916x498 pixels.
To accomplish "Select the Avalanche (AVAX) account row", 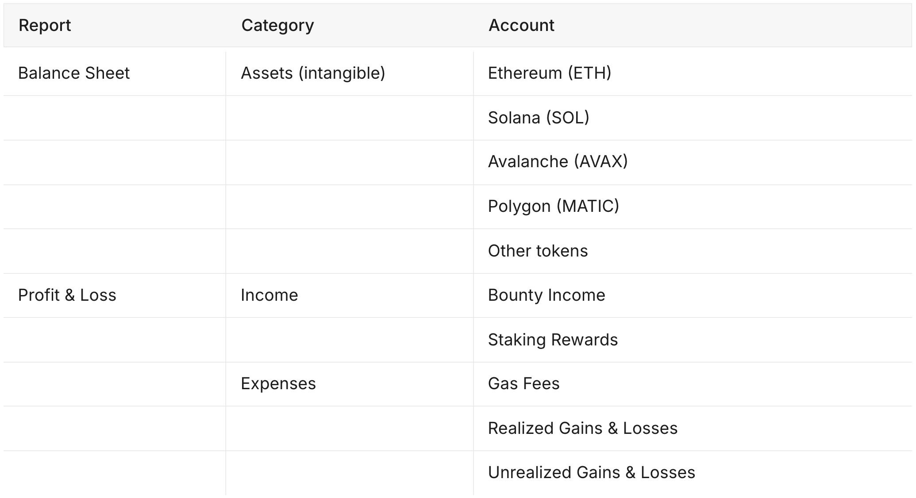I will (x=558, y=162).
